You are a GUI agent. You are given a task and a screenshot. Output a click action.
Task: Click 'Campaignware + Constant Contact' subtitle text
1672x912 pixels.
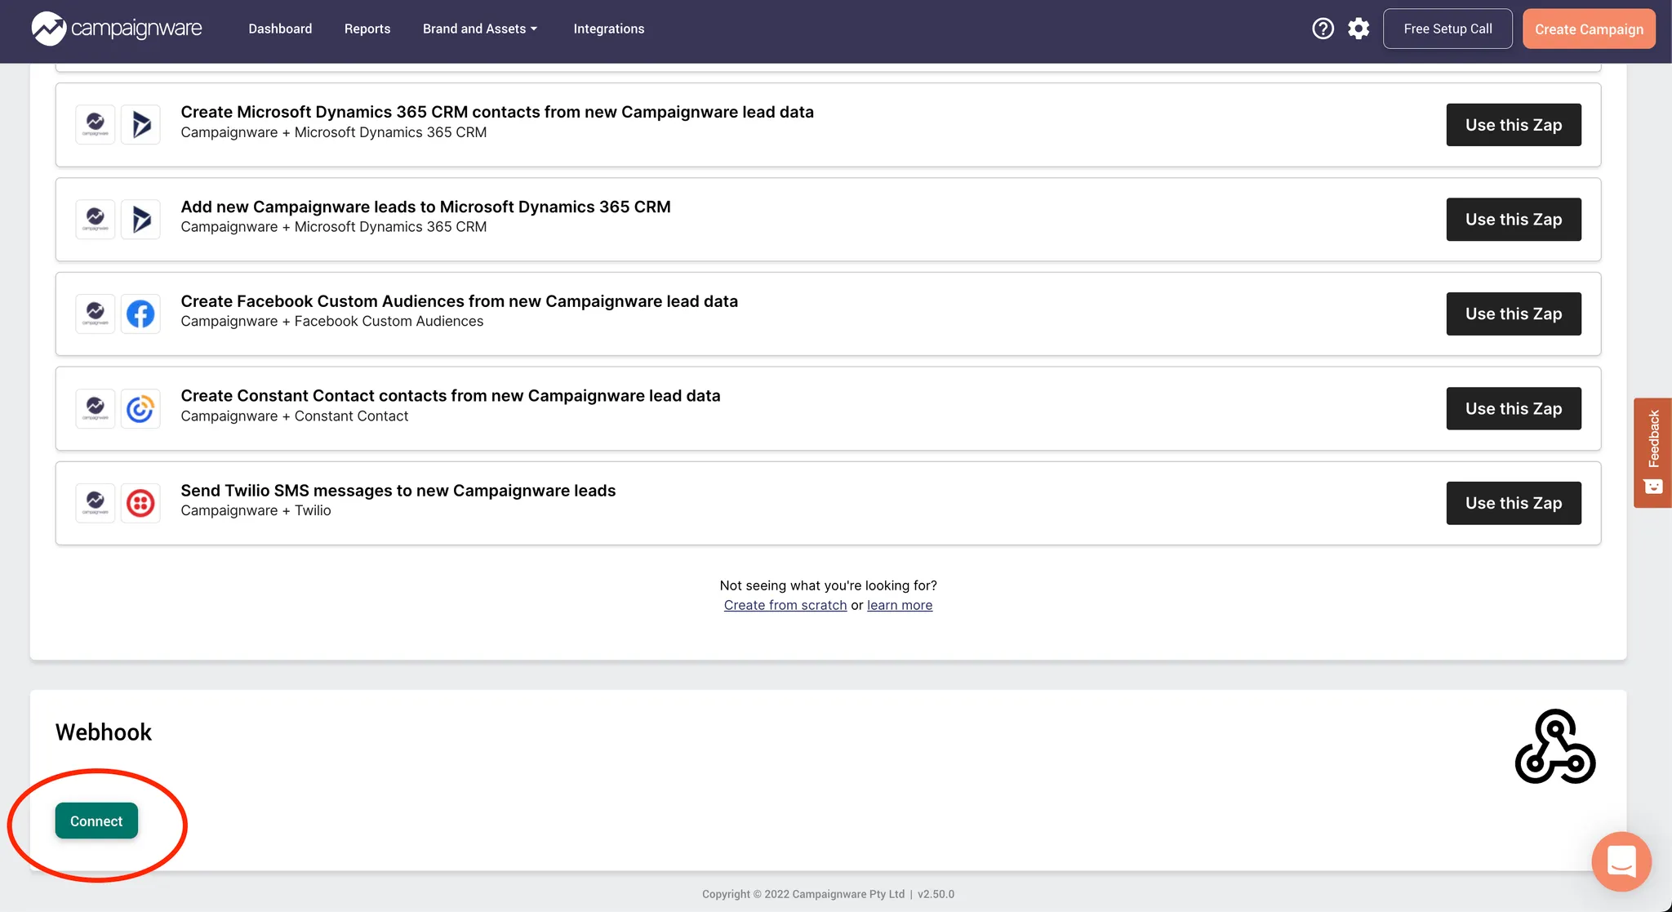click(x=295, y=416)
